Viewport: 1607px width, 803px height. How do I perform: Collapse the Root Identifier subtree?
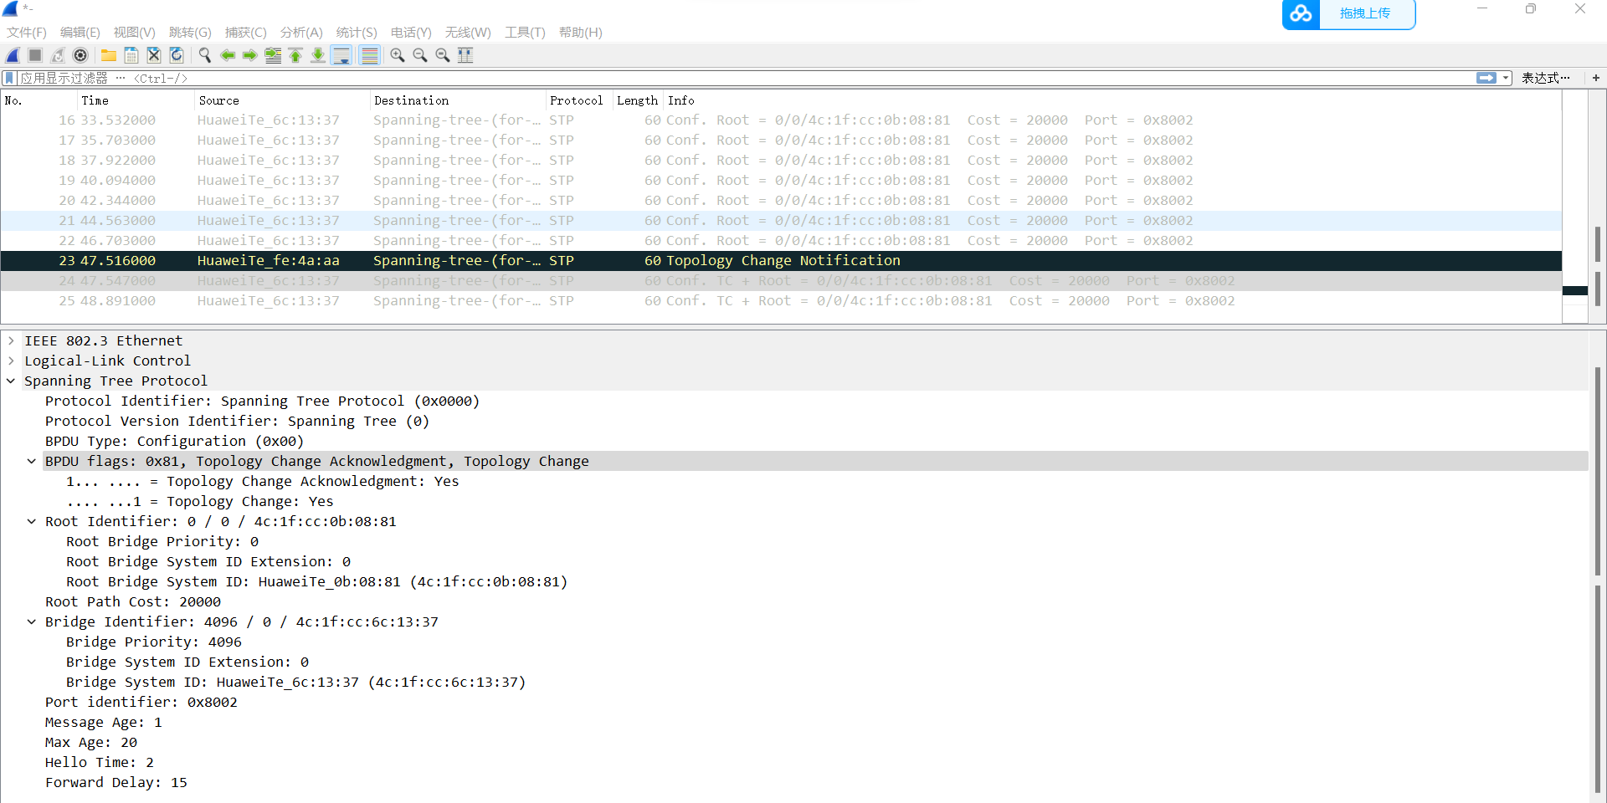pos(32,521)
